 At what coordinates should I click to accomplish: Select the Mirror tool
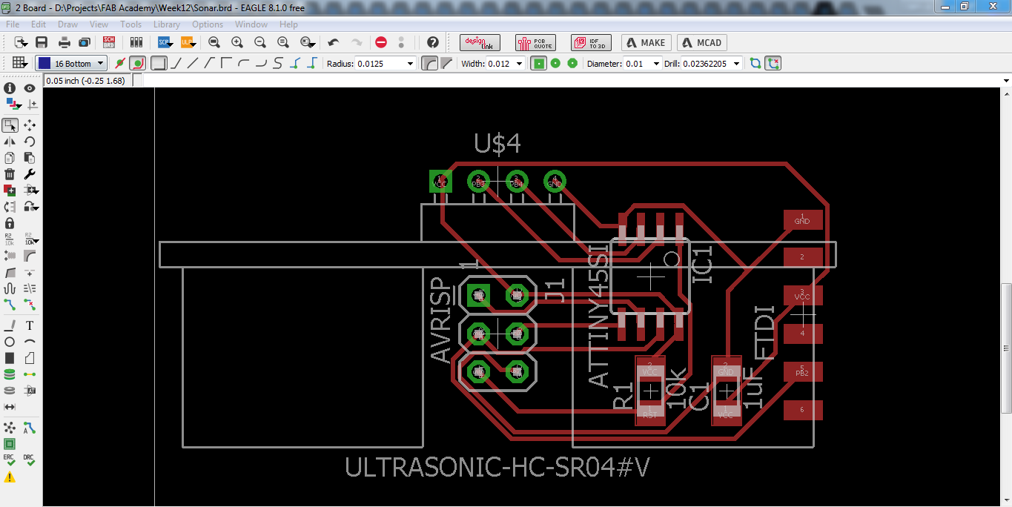(10, 142)
